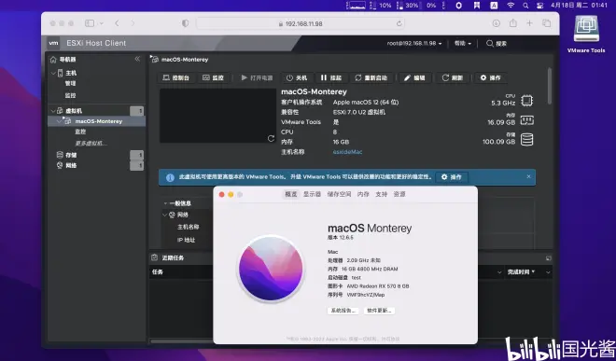Screen dimensions: 616x361
Task: Restart the VM with 重新启动 button
Action: [371, 77]
